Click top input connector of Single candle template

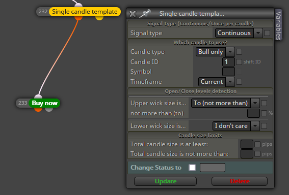[78, 5]
